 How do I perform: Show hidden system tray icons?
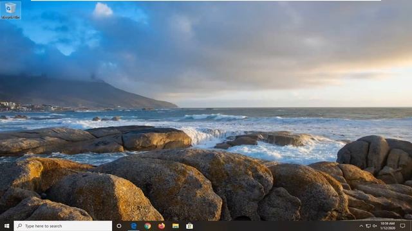361,226
